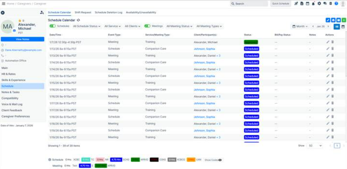Viewport: 347px width, 169px height.
Task: Switch to list view
Action: coord(337,27)
